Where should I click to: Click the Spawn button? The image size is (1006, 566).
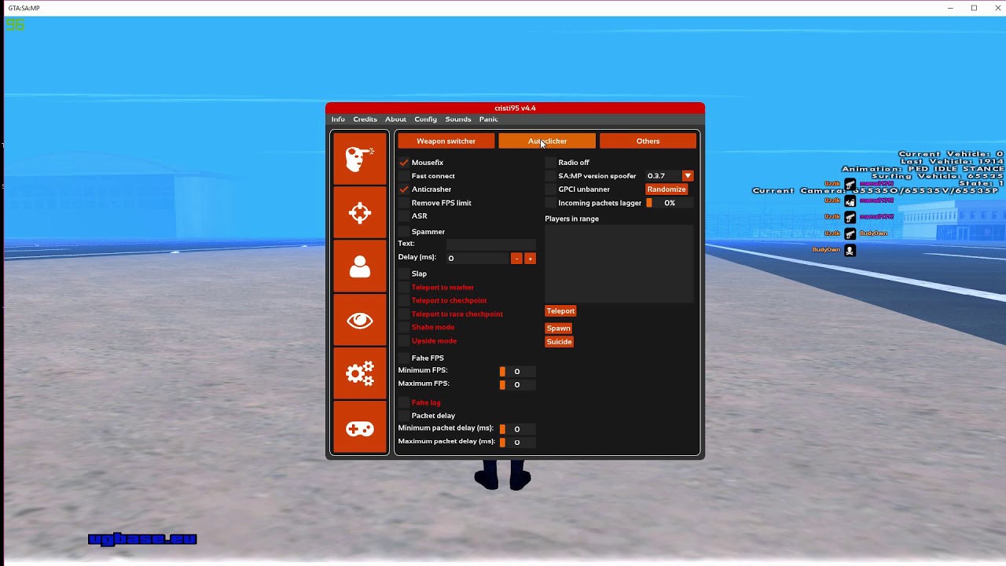(559, 329)
